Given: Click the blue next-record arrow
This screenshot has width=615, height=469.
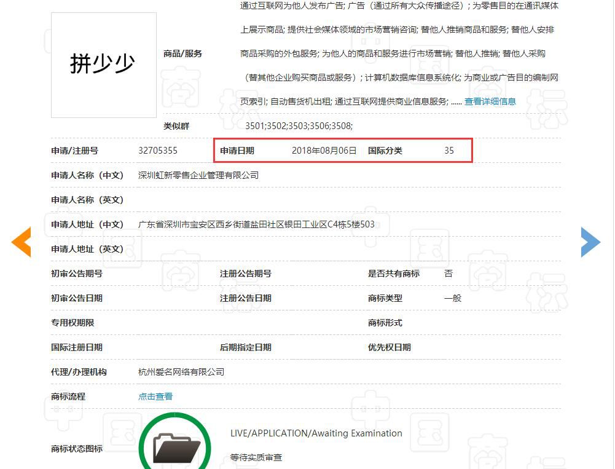Looking at the screenshot, I should pos(590,242).
